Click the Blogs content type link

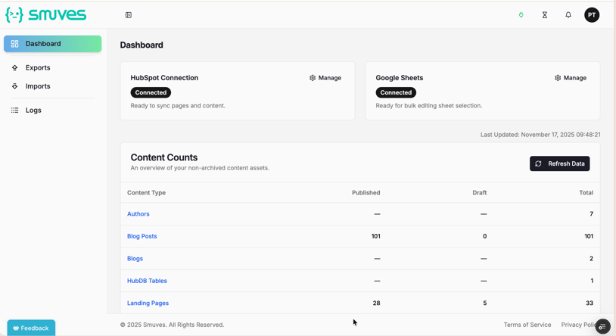[135, 259]
